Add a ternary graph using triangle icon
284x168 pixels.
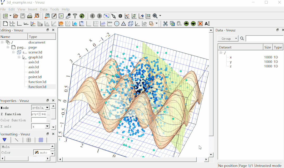tap(123, 24)
